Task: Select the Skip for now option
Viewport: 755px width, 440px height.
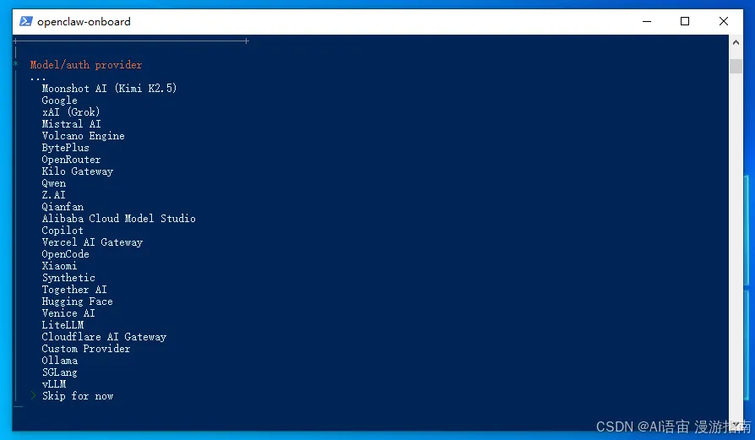Action: [x=78, y=396]
